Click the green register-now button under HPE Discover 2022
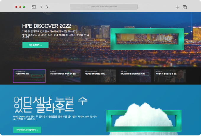The height and width of the screenshot is (136, 201). click(35, 45)
